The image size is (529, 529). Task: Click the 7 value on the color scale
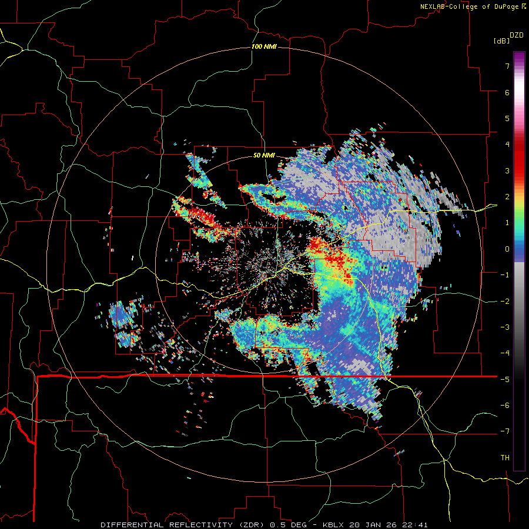(507, 66)
